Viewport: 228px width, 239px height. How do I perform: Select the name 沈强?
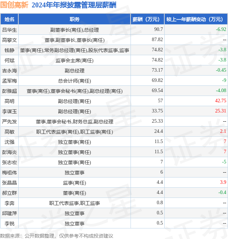coord(9,142)
